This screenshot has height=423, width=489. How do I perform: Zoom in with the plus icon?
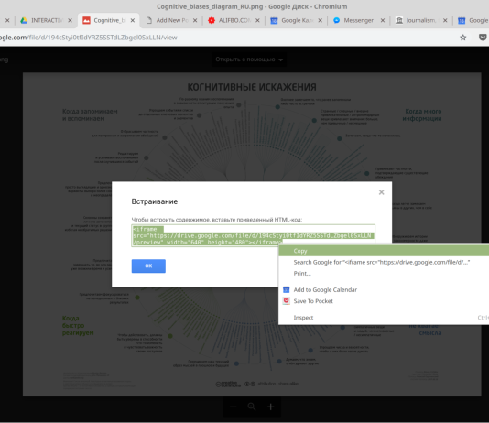(x=271, y=407)
